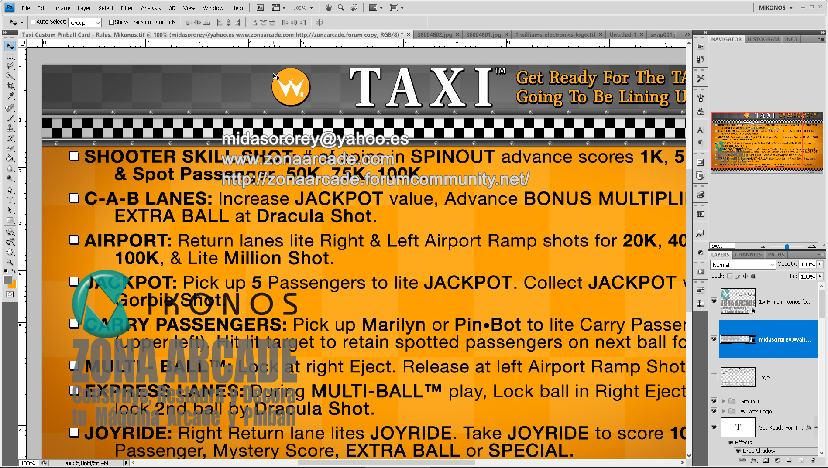Open the Opacity slider arrow
The image size is (828, 468).
tap(820, 264)
